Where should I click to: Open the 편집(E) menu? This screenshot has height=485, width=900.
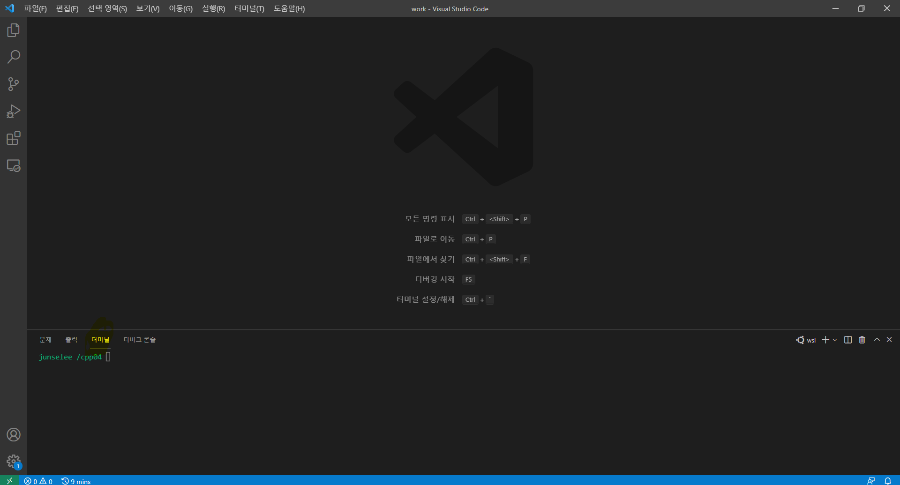point(67,9)
